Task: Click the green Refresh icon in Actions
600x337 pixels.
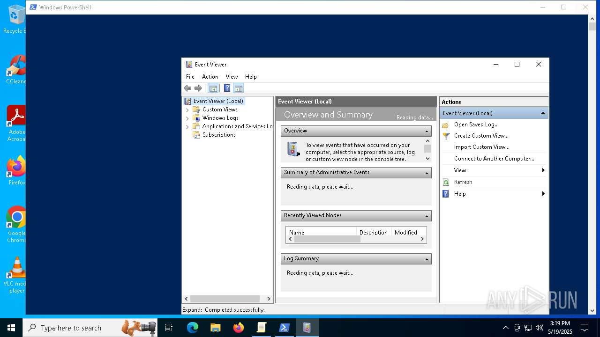Action: 446,182
